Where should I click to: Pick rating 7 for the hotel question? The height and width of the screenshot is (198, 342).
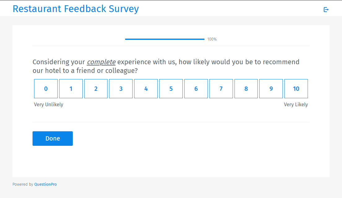tap(221, 89)
